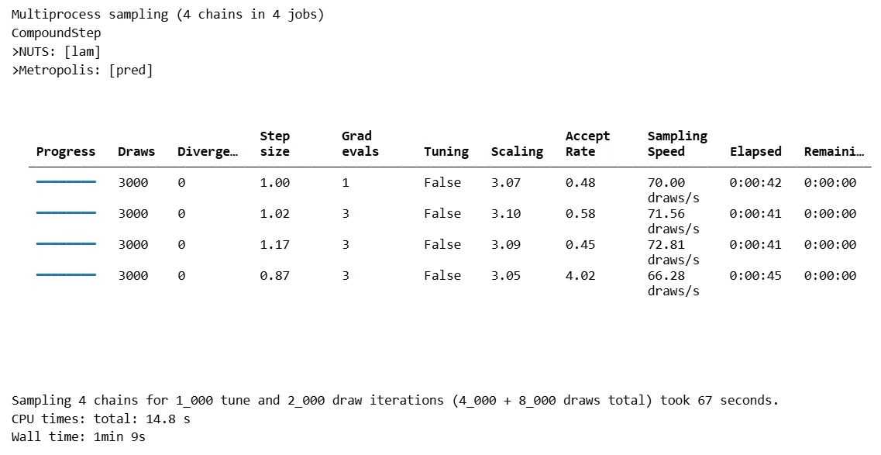881x455 pixels.
Task: Click the '>Metropolis: [pred]' line
Action: tap(82, 71)
